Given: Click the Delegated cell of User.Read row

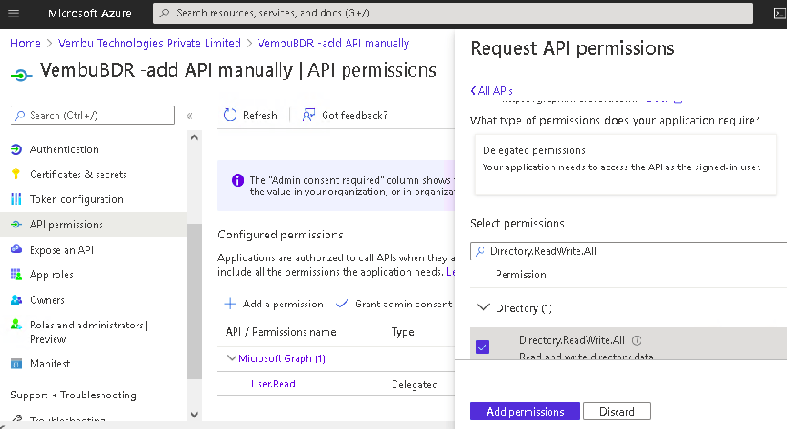Looking at the screenshot, I should pyautogui.click(x=414, y=384).
